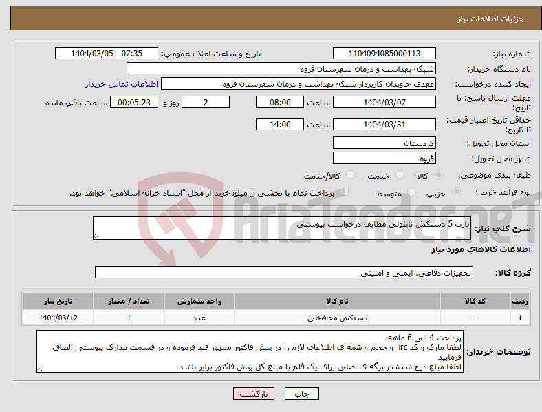Click the resize handle of description textarea
Viewport: 542px width, 412px height.
point(96,236)
